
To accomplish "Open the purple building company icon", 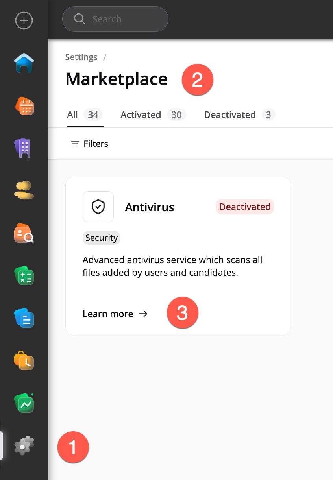I will tap(24, 148).
